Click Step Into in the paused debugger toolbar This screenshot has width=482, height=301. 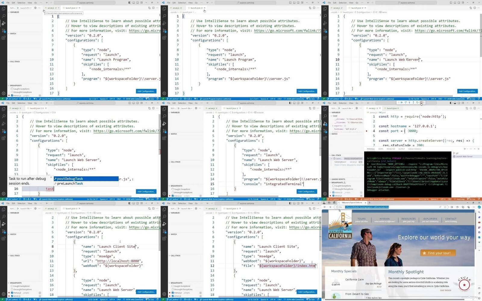coord(409,103)
